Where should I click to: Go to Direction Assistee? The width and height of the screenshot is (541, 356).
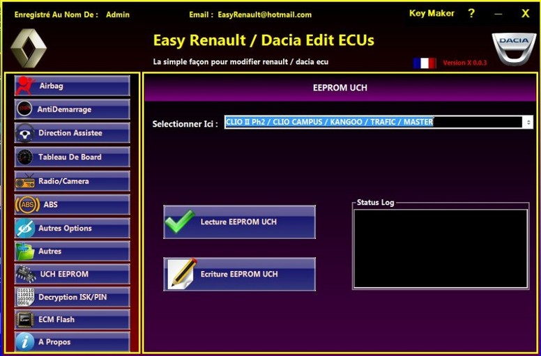(72, 133)
